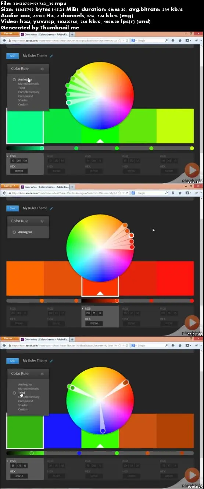Screen dimensions: 204x489
Task: Open a new tab with the plus icon in top browser
Action: coord(72,34)
